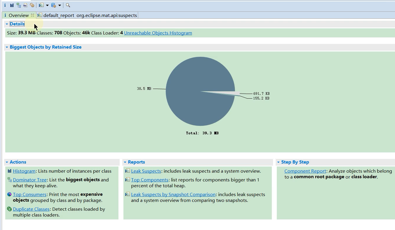Image resolution: width=395 pixels, height=230 pixels.
Task: Open the Top Consumers link
Action: pyautogui.click(x=30, y=194)
